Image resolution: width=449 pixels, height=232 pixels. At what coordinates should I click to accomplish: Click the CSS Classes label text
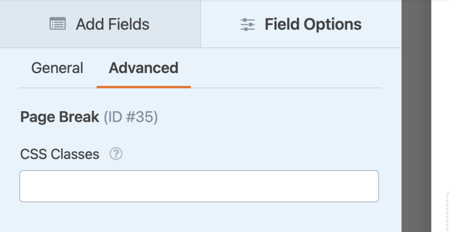coord(60,154)
